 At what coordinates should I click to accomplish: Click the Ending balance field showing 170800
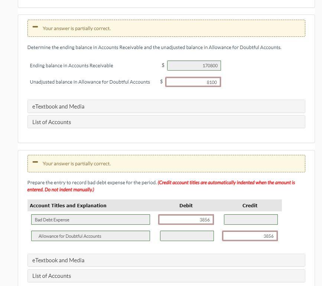(x=193, y=65)
